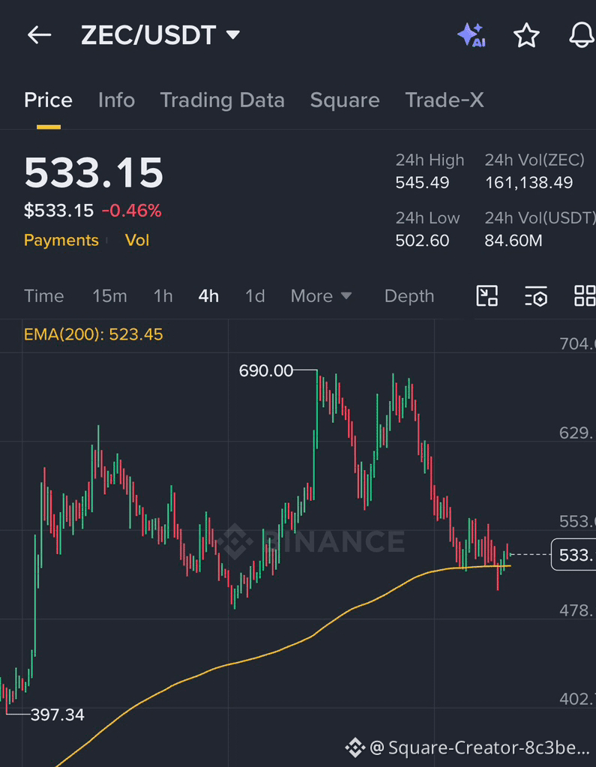Tap the back arrow icon

39,35
